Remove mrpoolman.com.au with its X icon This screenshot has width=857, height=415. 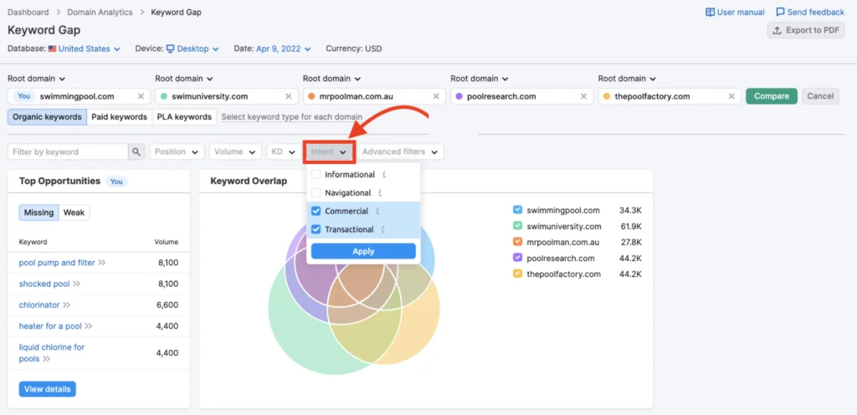436,97
